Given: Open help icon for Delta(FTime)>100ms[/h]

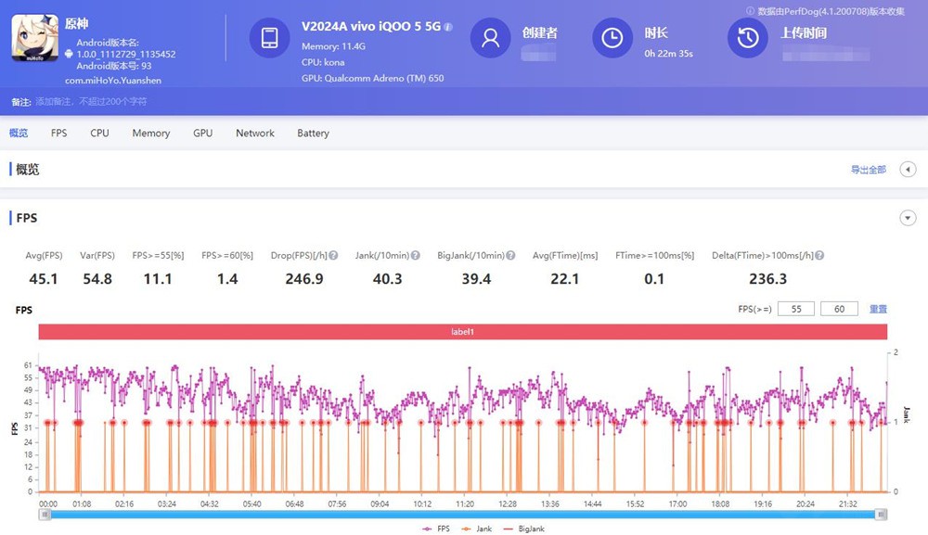Looking at the screenshot, I should tap(819, 255).
